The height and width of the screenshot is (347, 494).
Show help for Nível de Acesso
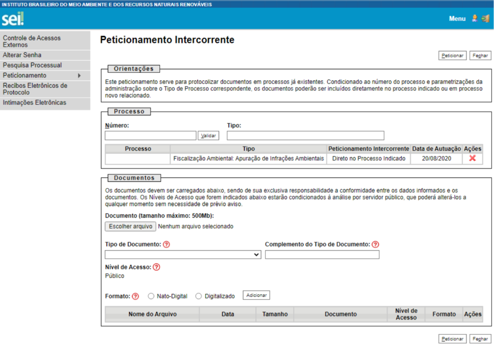point(156,267)
